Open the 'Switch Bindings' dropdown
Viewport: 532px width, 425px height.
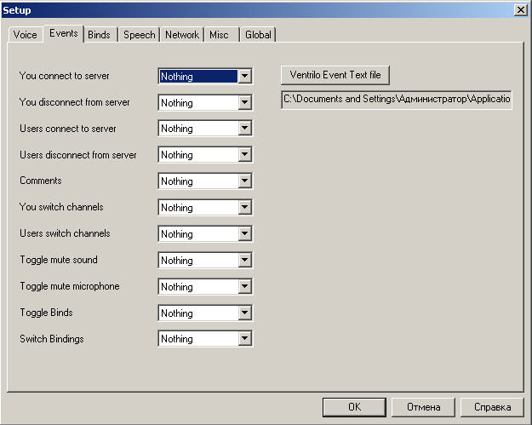click(245, 339)
